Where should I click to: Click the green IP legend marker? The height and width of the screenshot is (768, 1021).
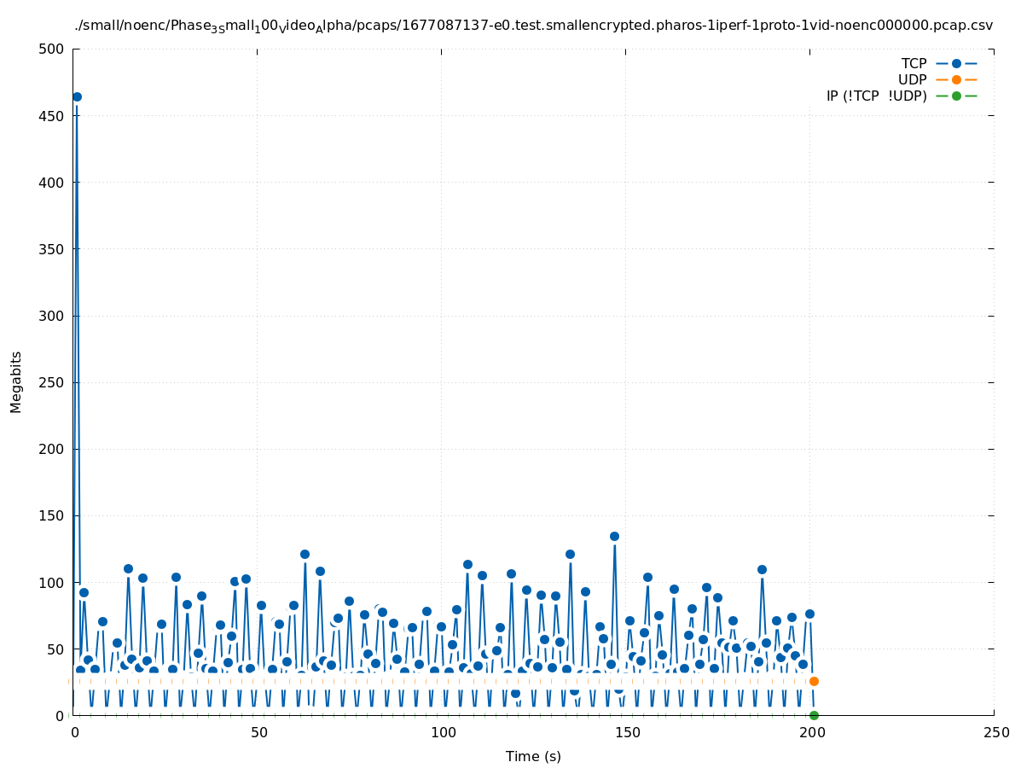coord(956,96)
